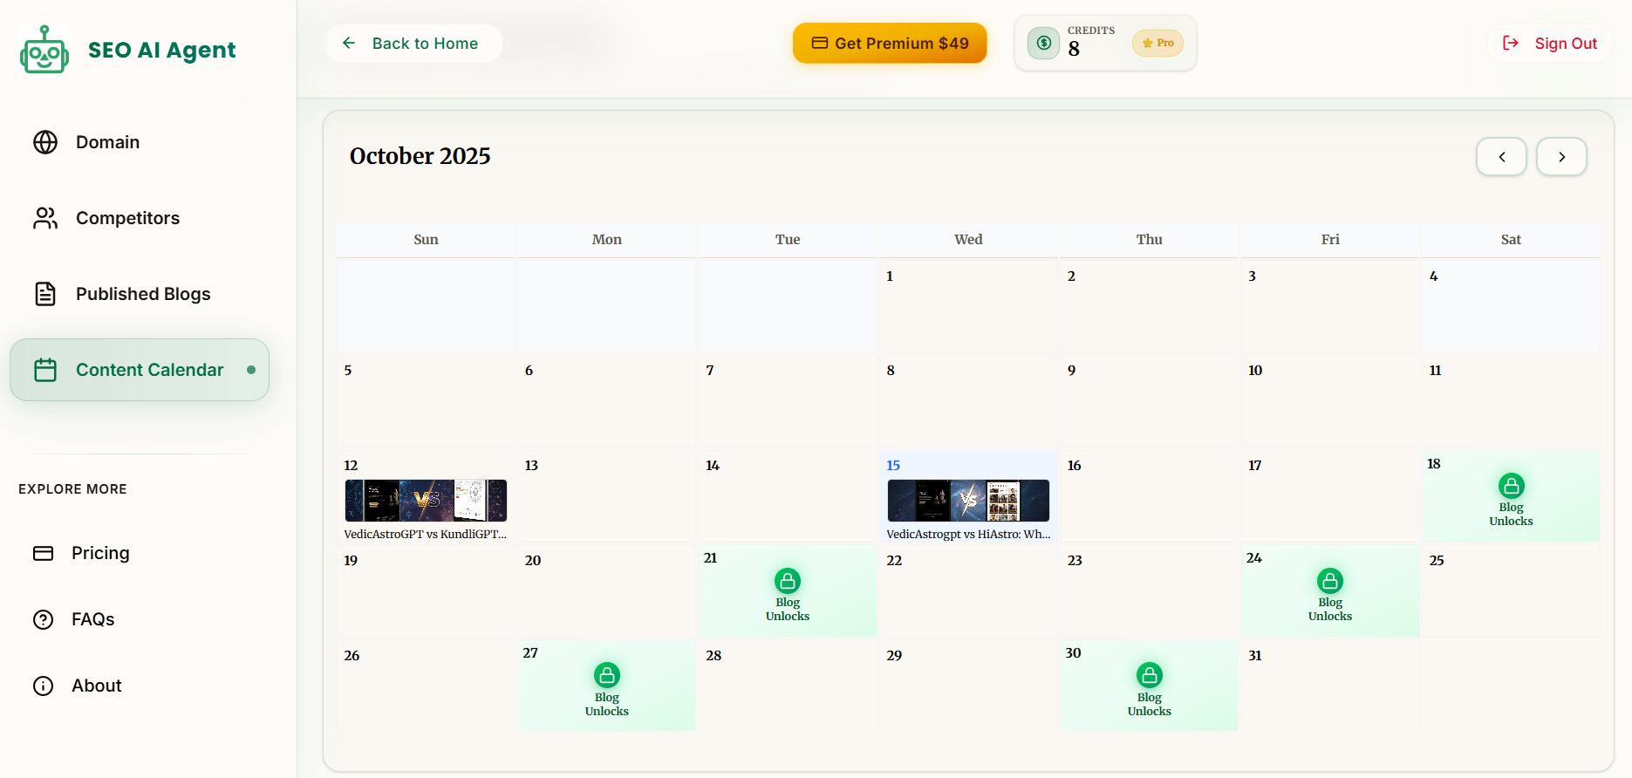Click the October 2025 heading
The image size is (1632, 778).
[420, 156]
